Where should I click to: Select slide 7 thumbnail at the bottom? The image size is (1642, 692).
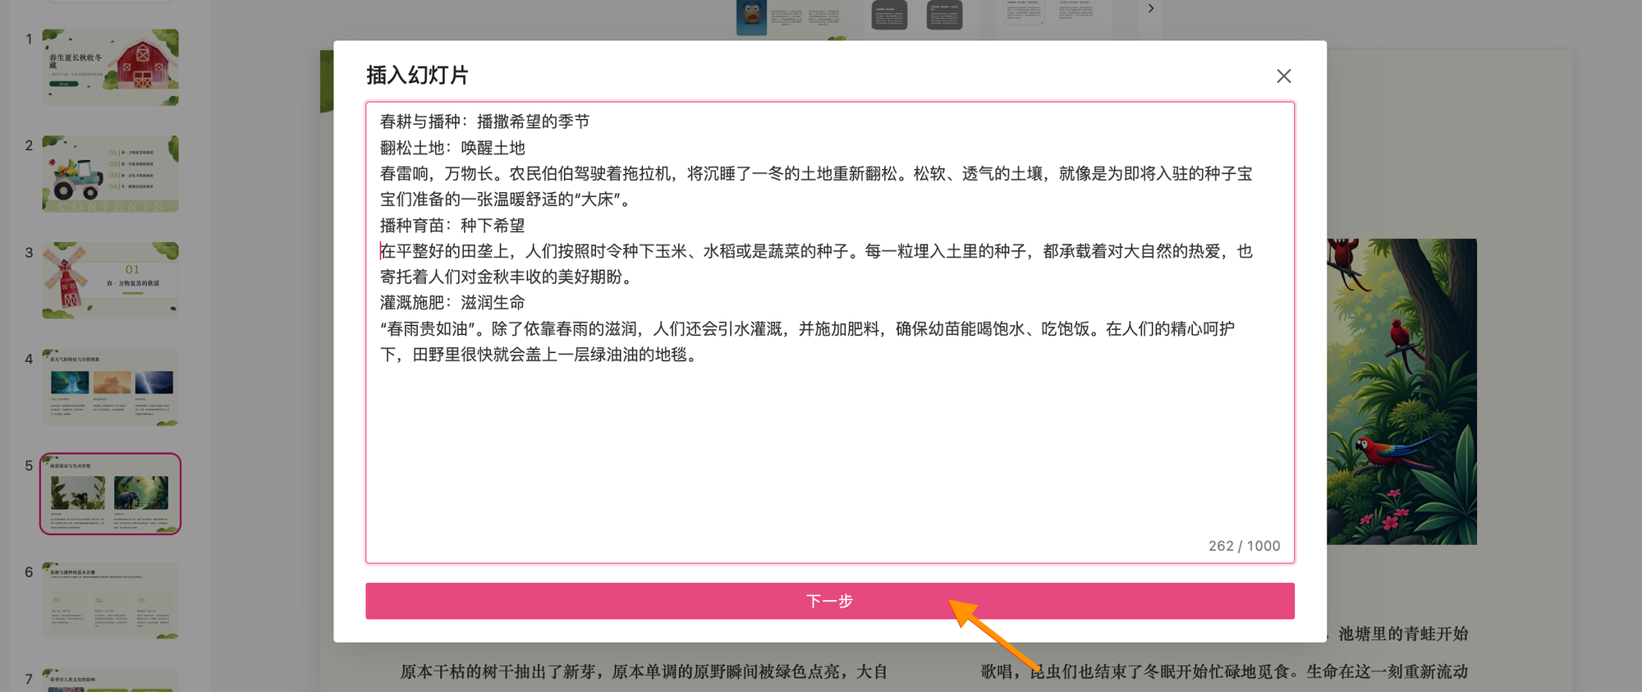pyautogui.click(x=111, y=681)
